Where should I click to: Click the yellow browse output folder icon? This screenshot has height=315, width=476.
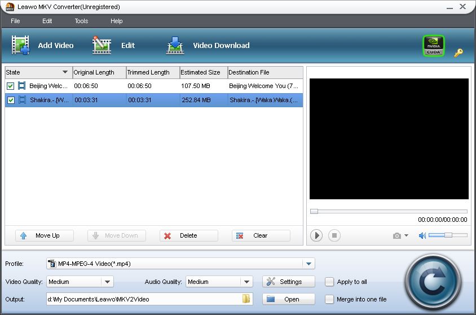tap(246, 299)
